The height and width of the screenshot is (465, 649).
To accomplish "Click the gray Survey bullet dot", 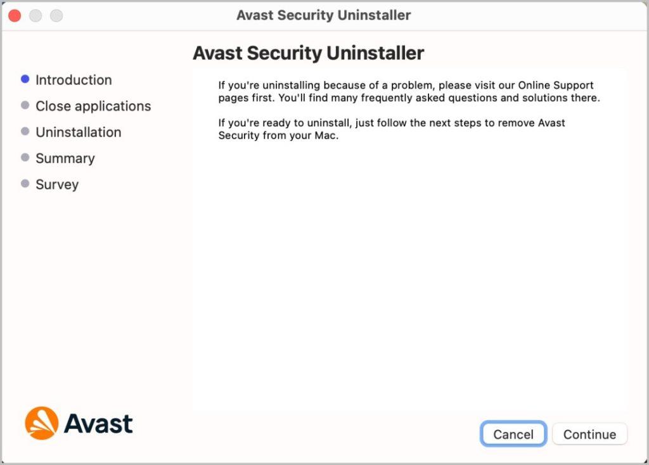I will point(25,183).
